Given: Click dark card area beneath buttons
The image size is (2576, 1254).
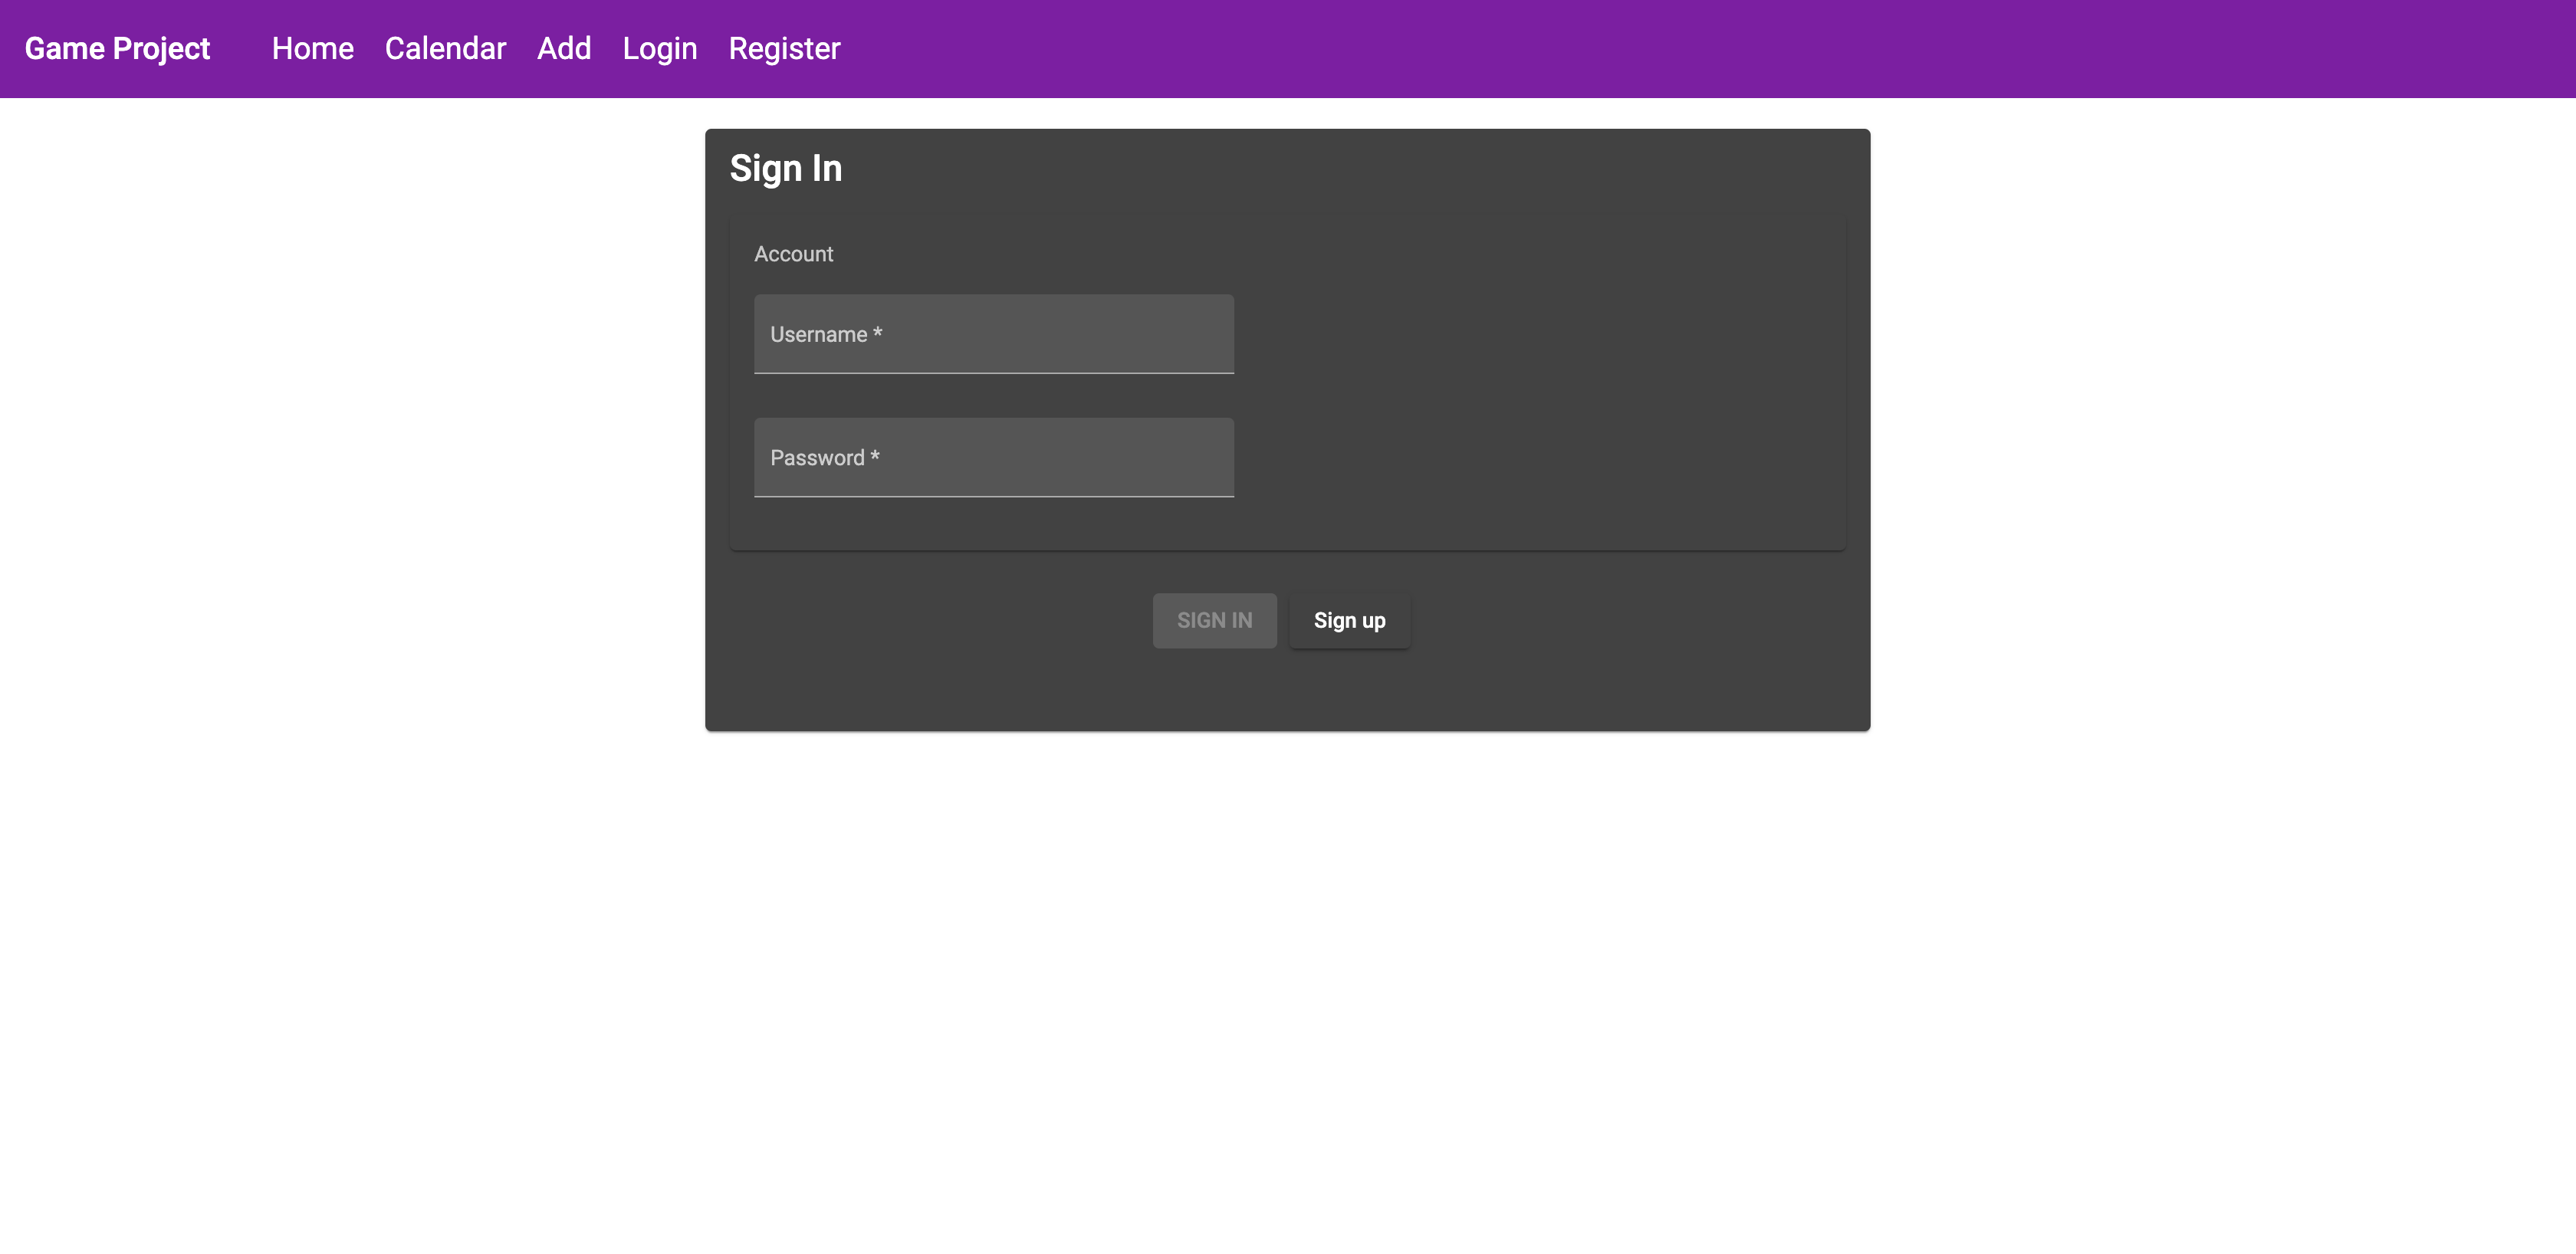Looking at the screenshot, I should 1288,692.
